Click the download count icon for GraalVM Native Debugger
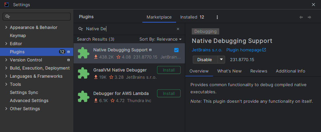This screenshot has height=132, width=321. (x=96, y=77)
